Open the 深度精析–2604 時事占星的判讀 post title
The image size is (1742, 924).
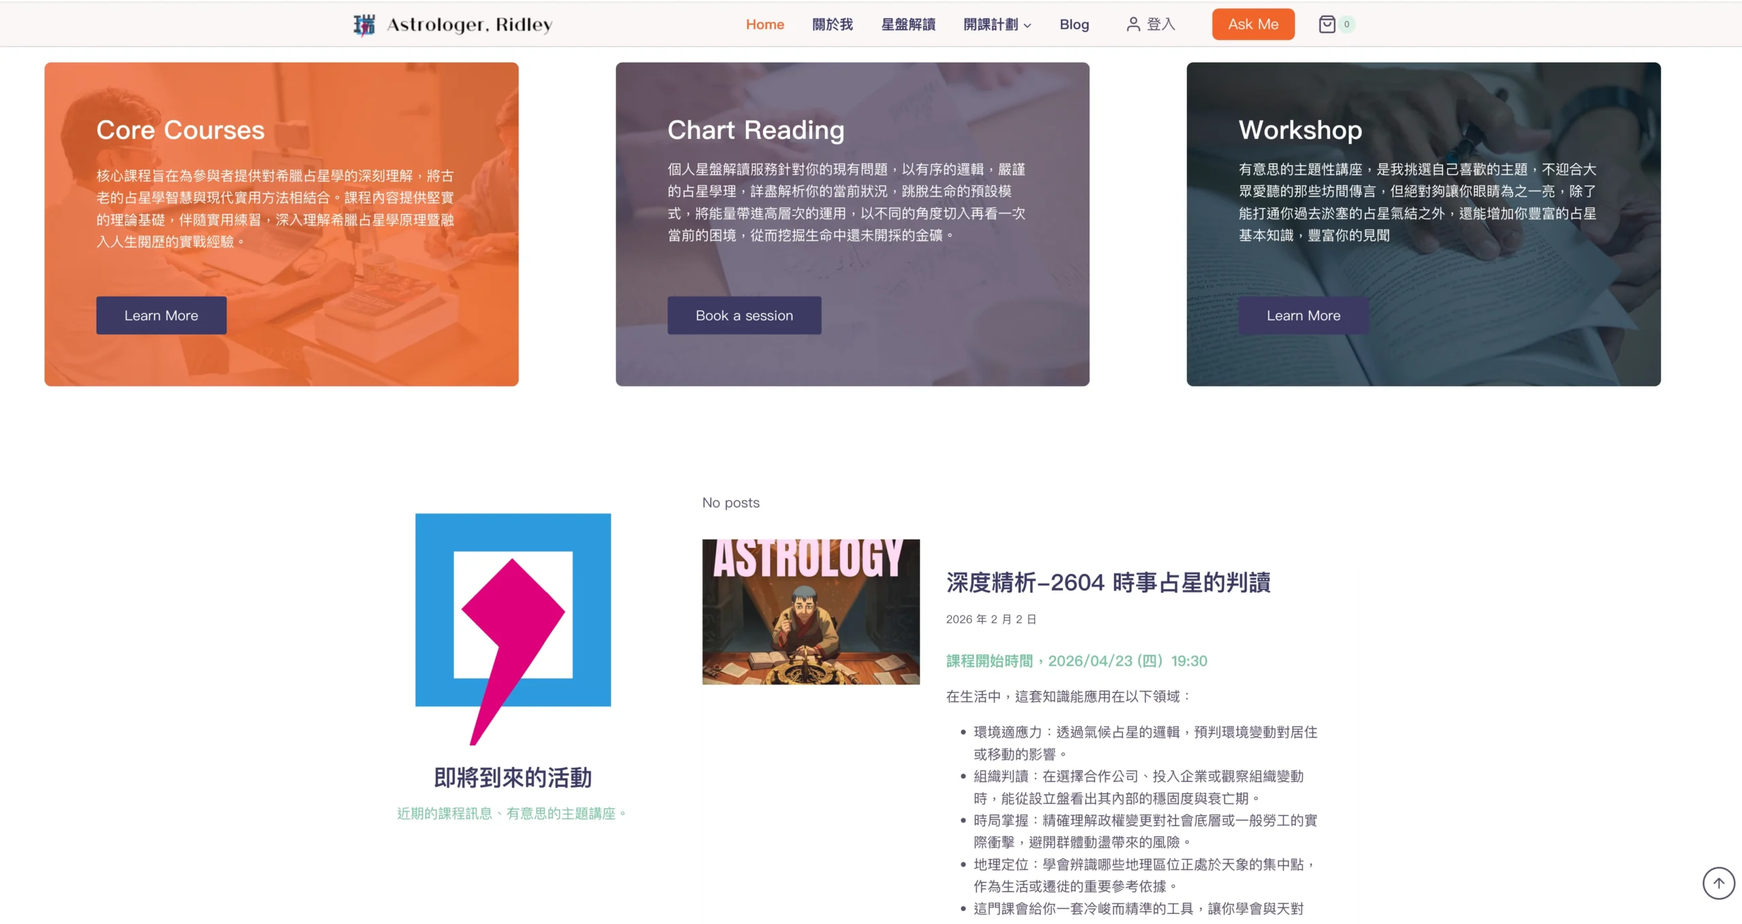tap(1108, 582)
